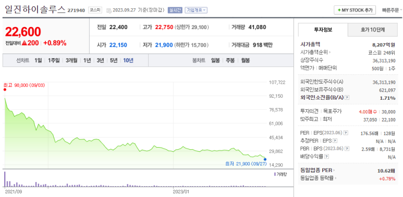Click the 상한가 29,100 text

(192, 28)
